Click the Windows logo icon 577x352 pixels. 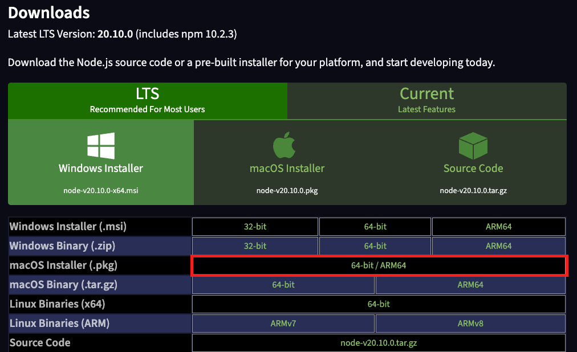(x=101, y=146)
